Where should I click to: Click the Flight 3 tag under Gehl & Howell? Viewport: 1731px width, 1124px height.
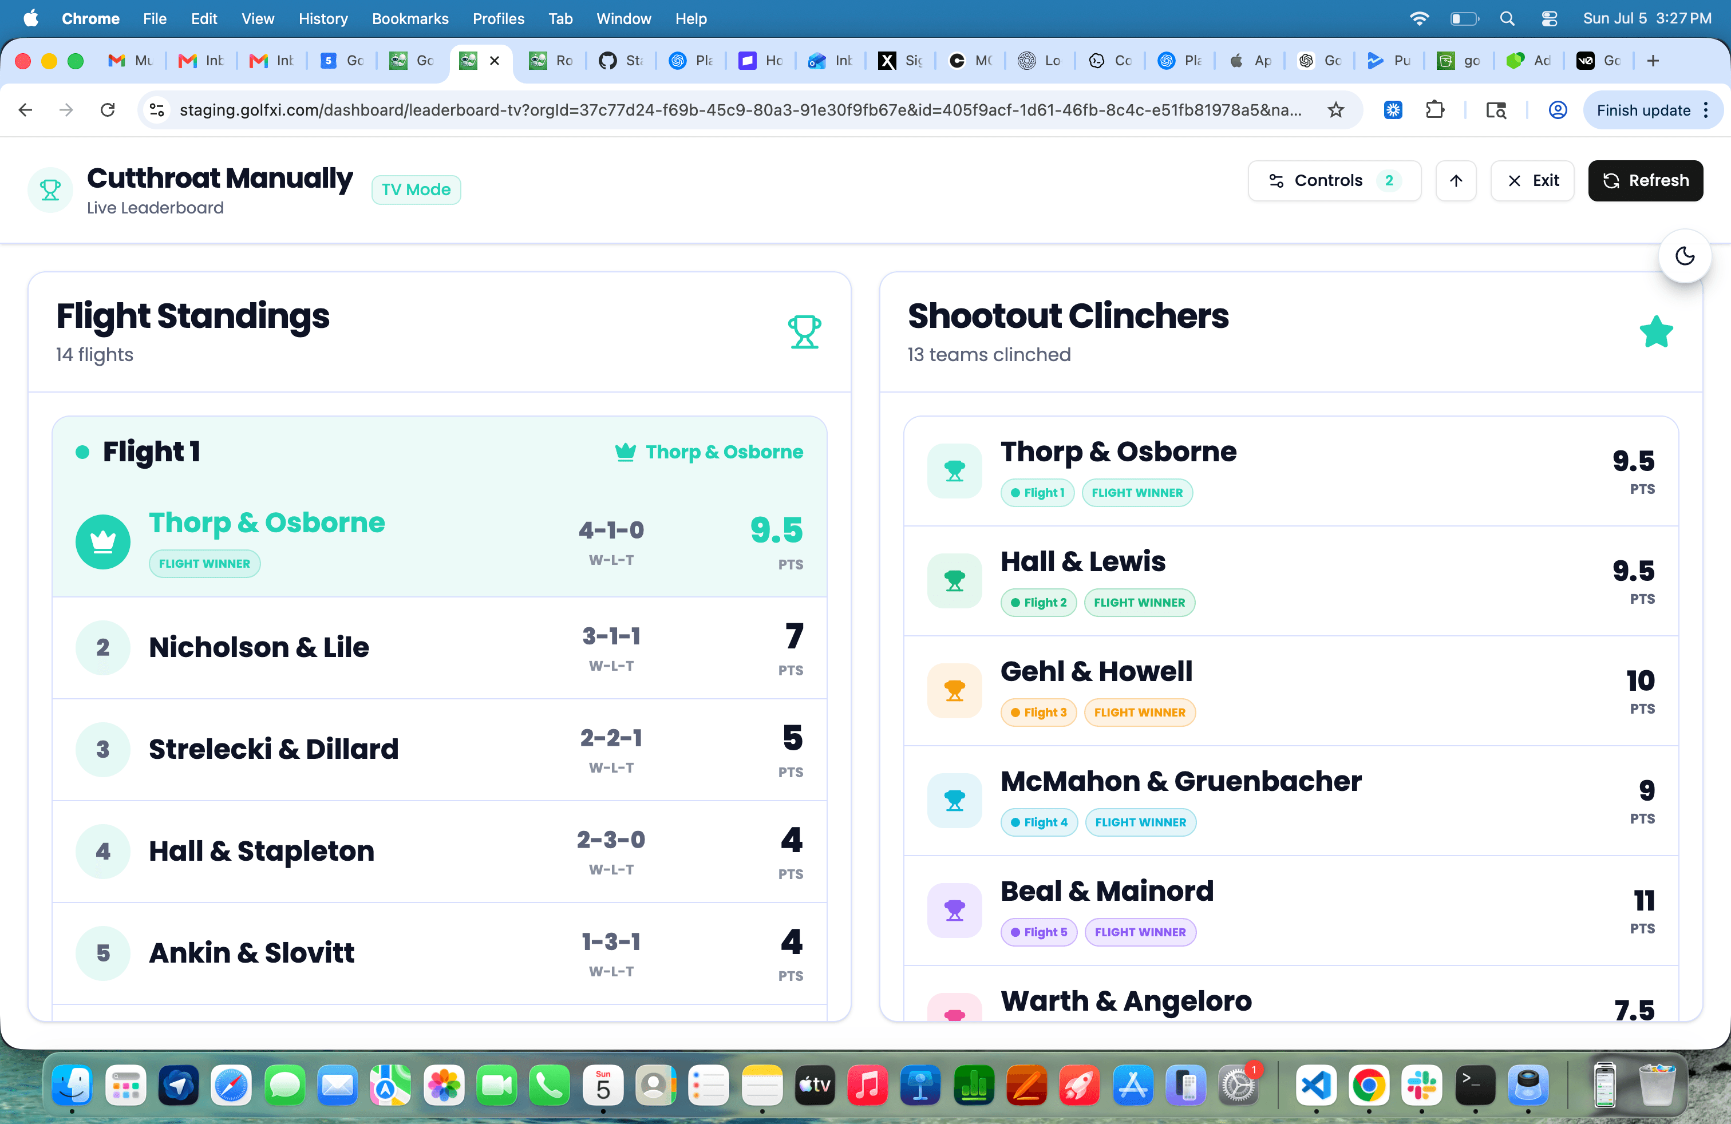pos(1038,713)
